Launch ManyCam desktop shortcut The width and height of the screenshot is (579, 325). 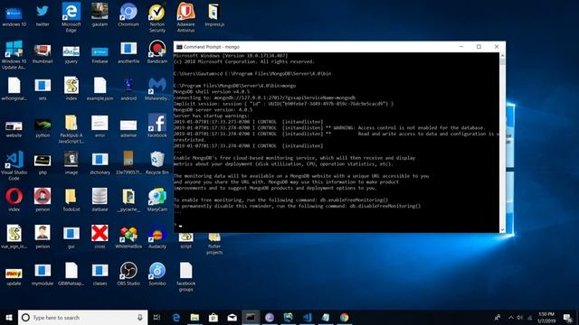pos(157,200)
